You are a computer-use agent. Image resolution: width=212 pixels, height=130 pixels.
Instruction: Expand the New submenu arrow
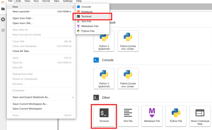(73, 7)
